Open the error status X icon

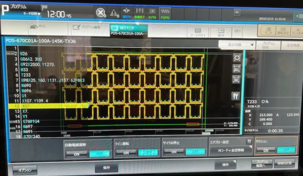coord(100,13)
